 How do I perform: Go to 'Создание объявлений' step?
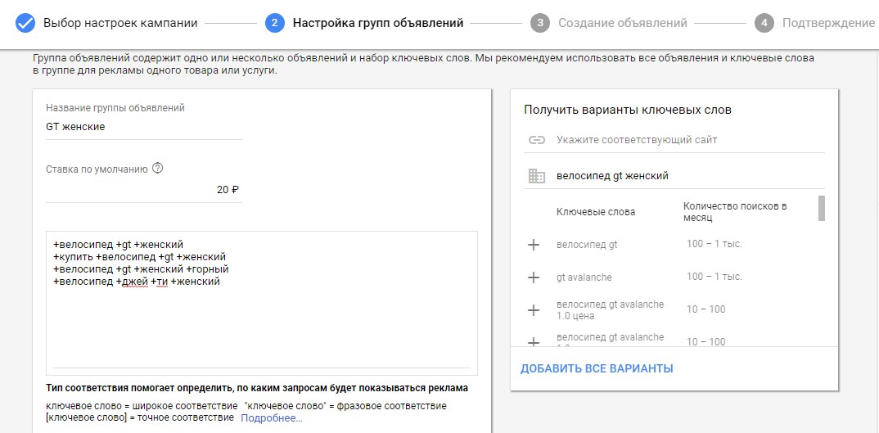[622, 23]
